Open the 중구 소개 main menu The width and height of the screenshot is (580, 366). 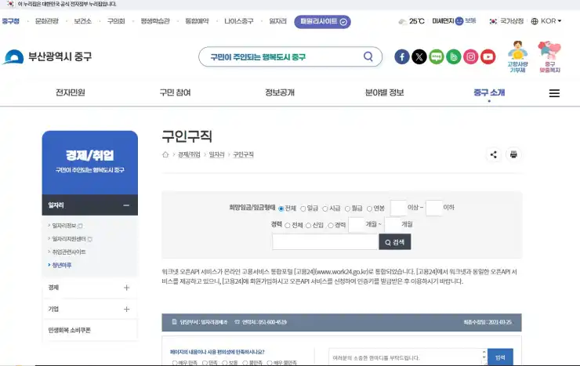click(489, 92)
